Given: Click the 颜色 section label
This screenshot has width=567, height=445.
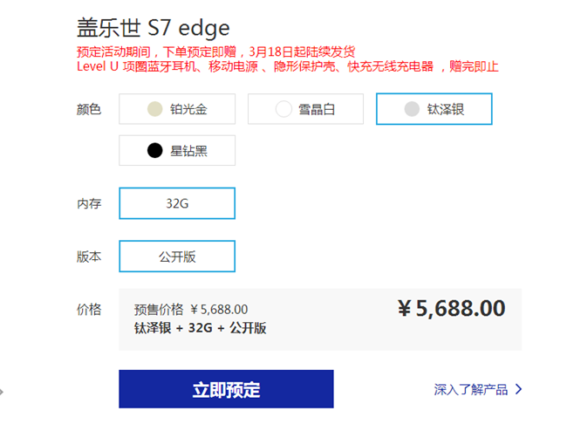Looking at the screenshot, I should coord(89,109).
